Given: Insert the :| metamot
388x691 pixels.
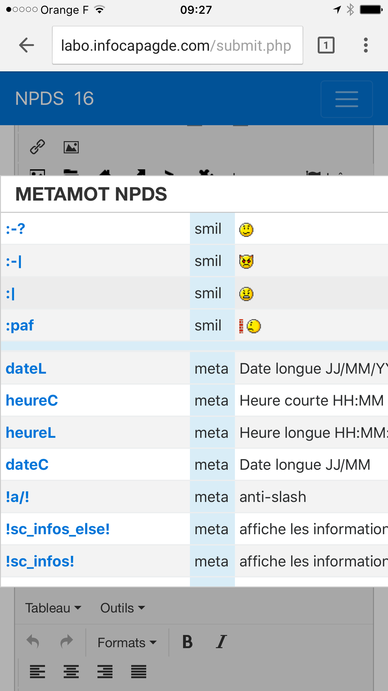Looking at the screenshot, I should tap(11, 294).
